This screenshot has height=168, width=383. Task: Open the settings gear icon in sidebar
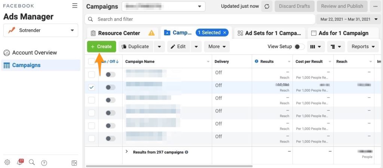pyautogui.click(x=7, y=162)
